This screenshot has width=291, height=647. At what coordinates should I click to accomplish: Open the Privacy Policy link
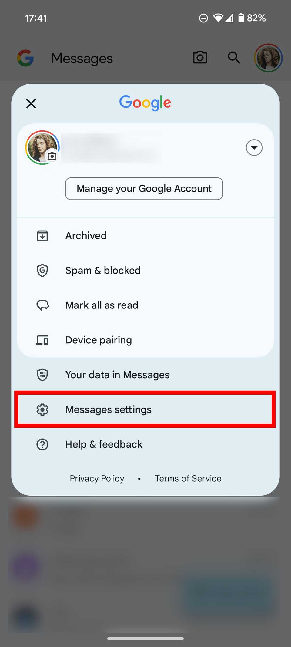(x=97, y=478)
